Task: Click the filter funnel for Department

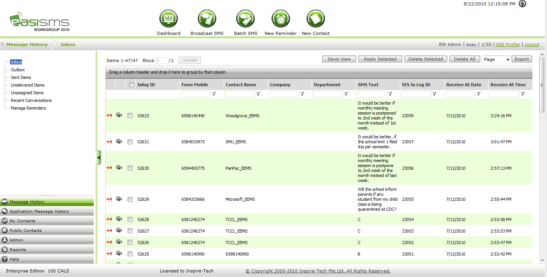Action: (x=346, y=94)
